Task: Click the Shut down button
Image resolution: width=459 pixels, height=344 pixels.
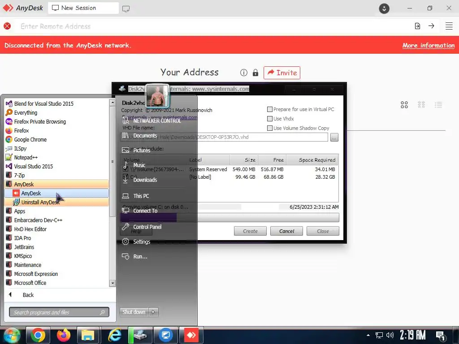Action: coord(134,312)
